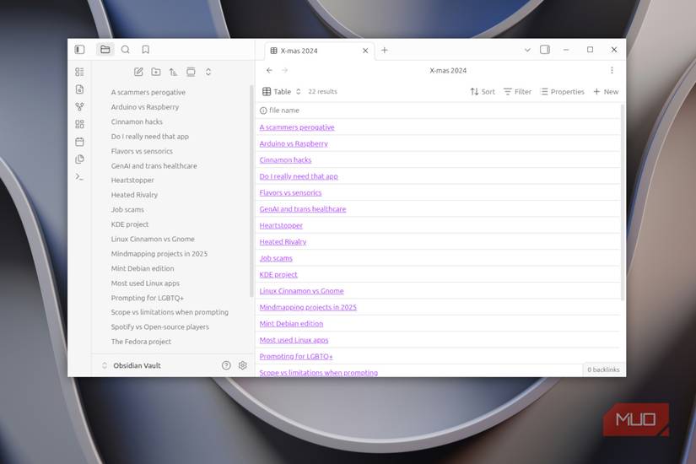Click the Sort button
The width and height of the screenshot is (696, 464).
pyautogui.click(x=483, y=91)
